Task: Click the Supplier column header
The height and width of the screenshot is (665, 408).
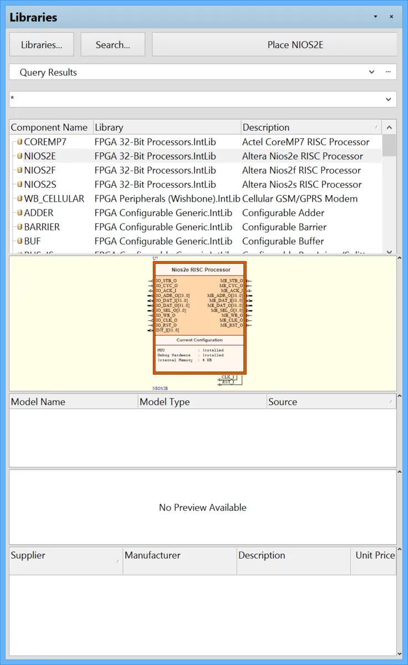Action: (66, 560)
